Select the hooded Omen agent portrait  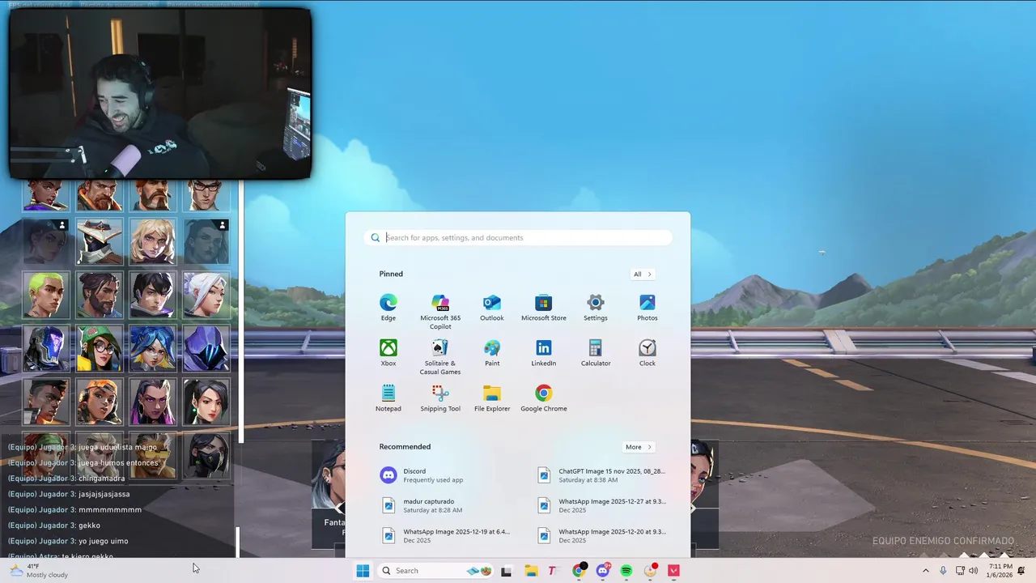pyautogui.click(x=206, y=348)
